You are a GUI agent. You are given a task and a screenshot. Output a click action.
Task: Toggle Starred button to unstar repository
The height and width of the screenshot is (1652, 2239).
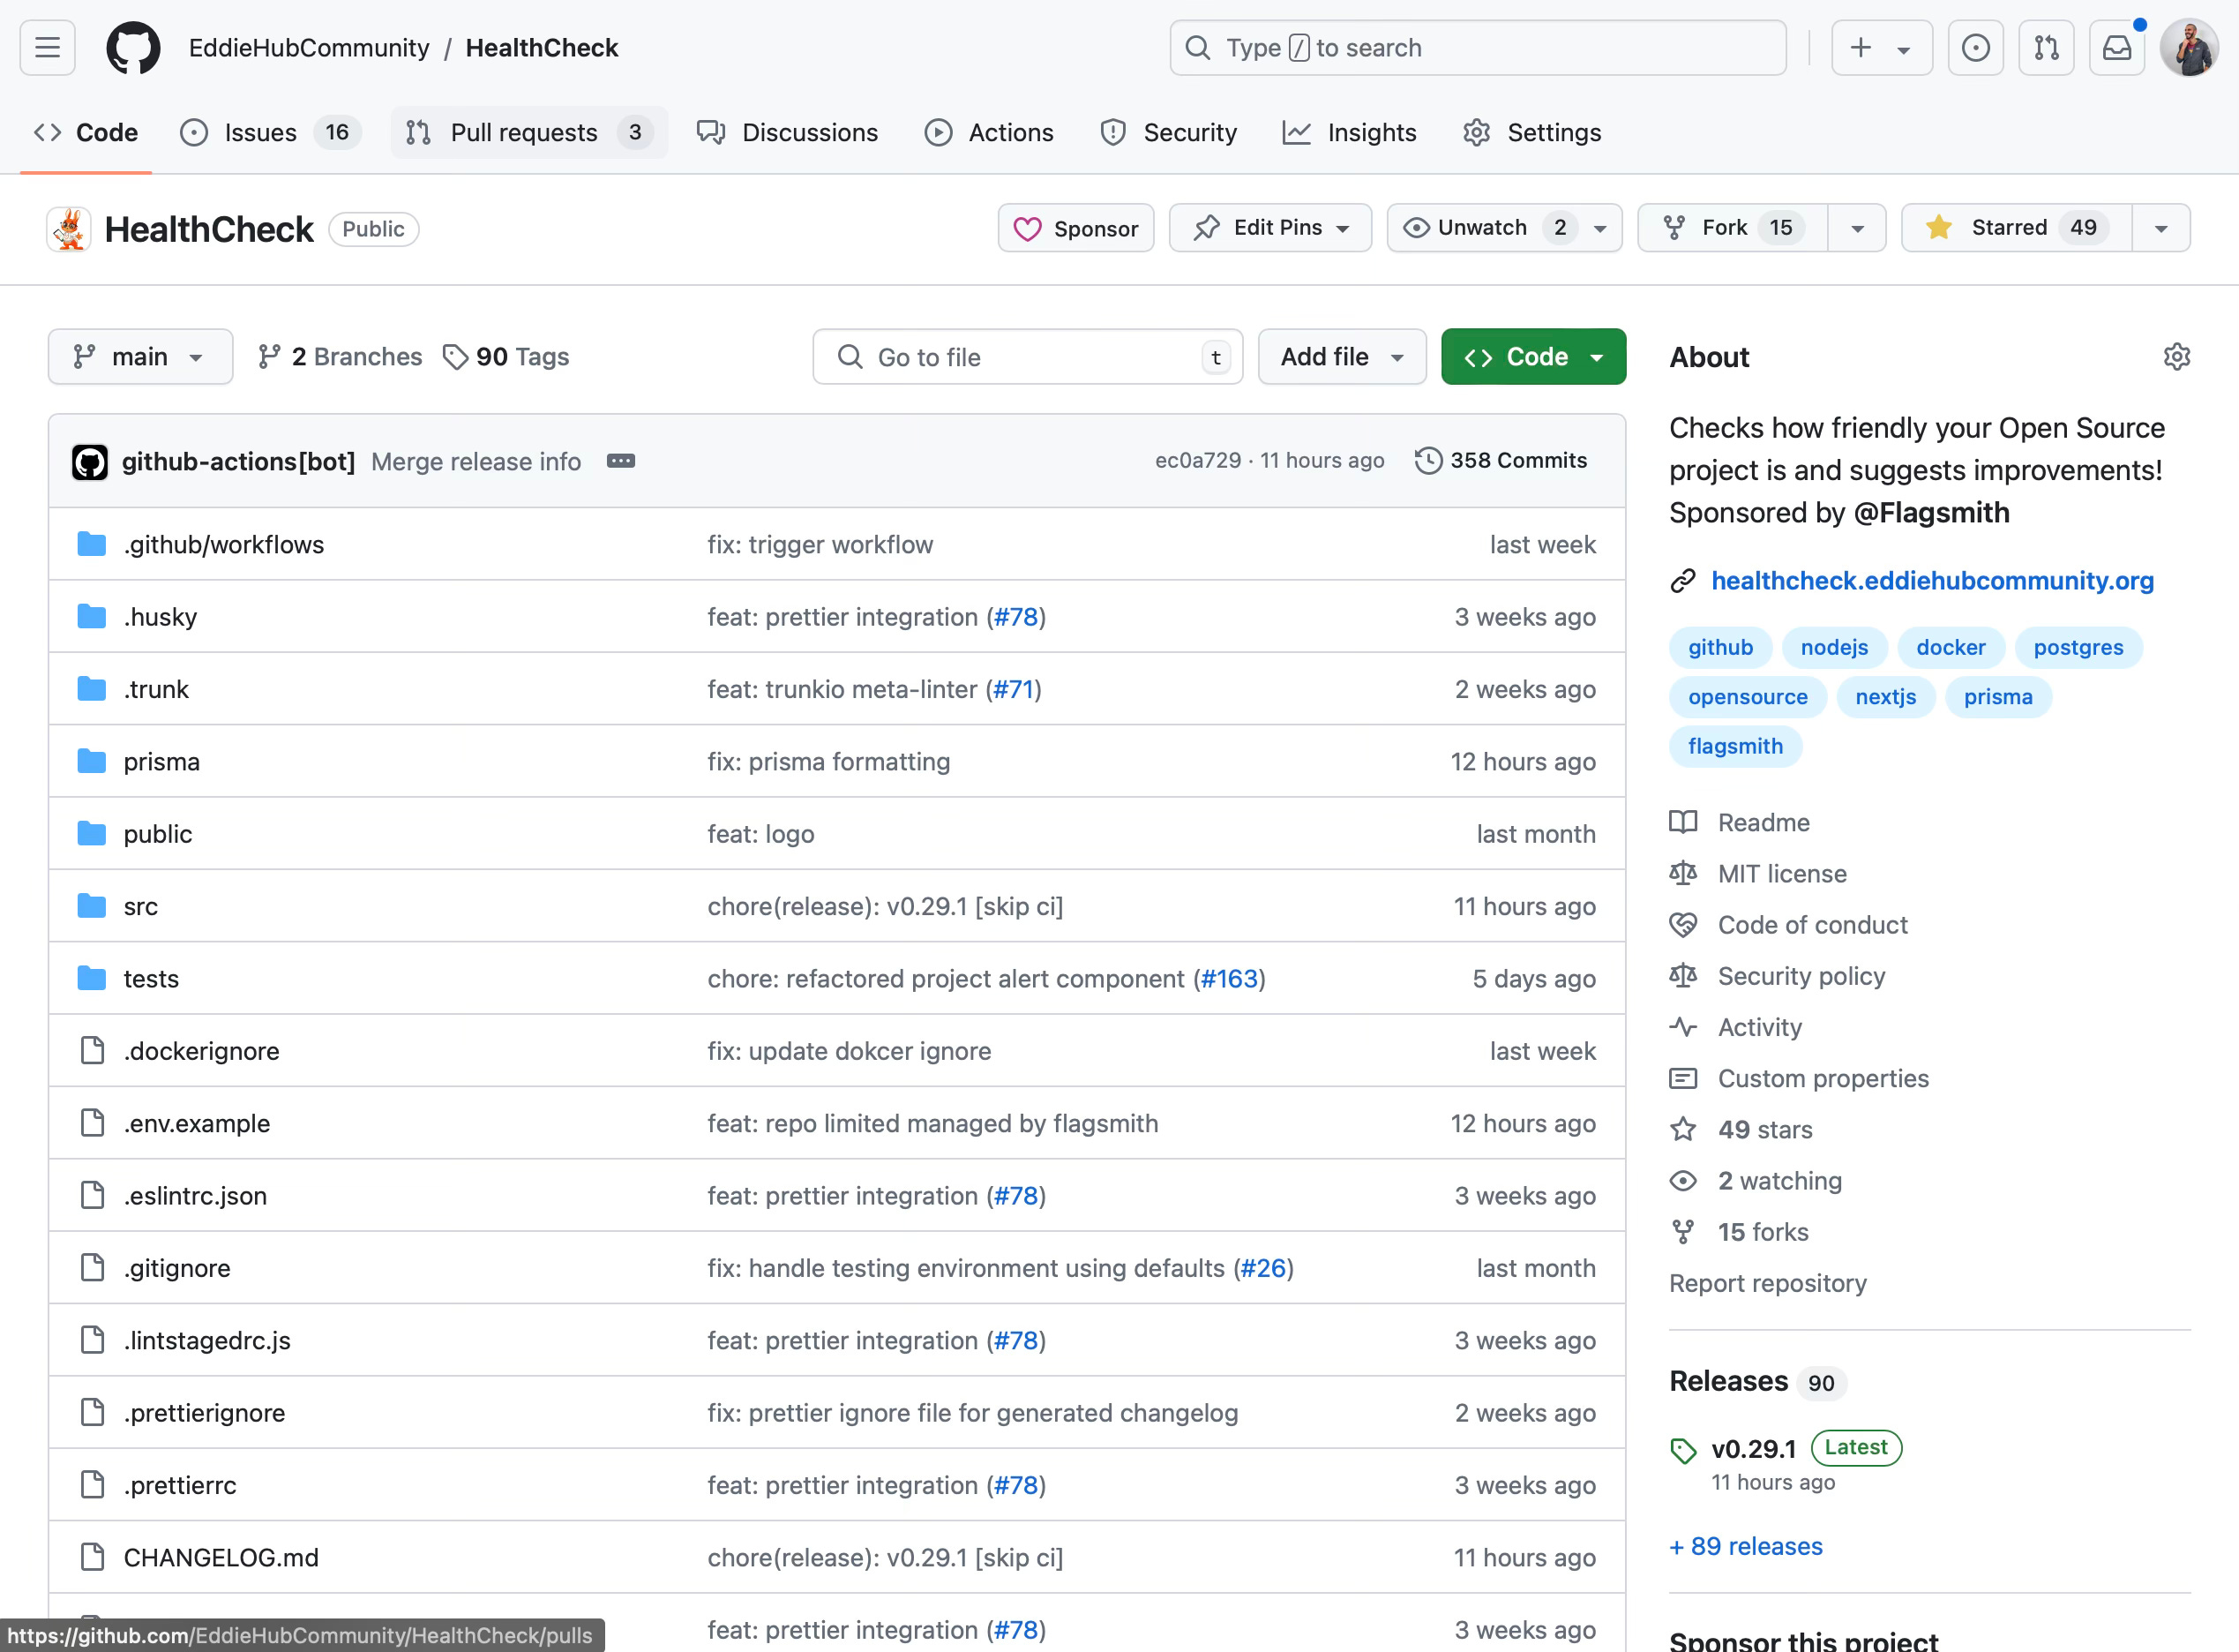(2016, 228)
